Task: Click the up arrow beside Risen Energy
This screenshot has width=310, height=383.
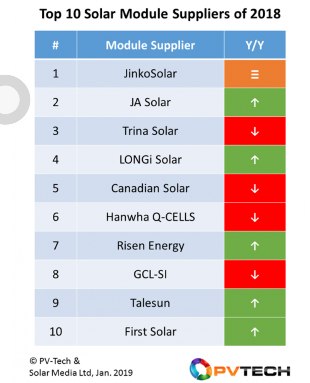Action: [255, 245]
